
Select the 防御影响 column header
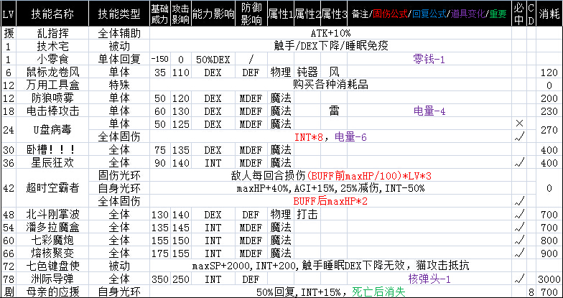251,14
